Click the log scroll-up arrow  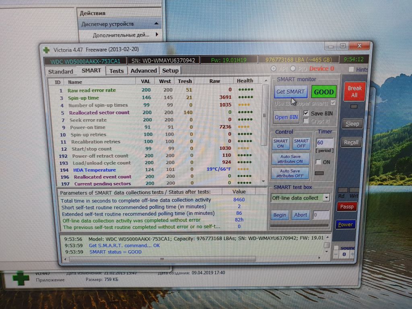click(328, 237)
